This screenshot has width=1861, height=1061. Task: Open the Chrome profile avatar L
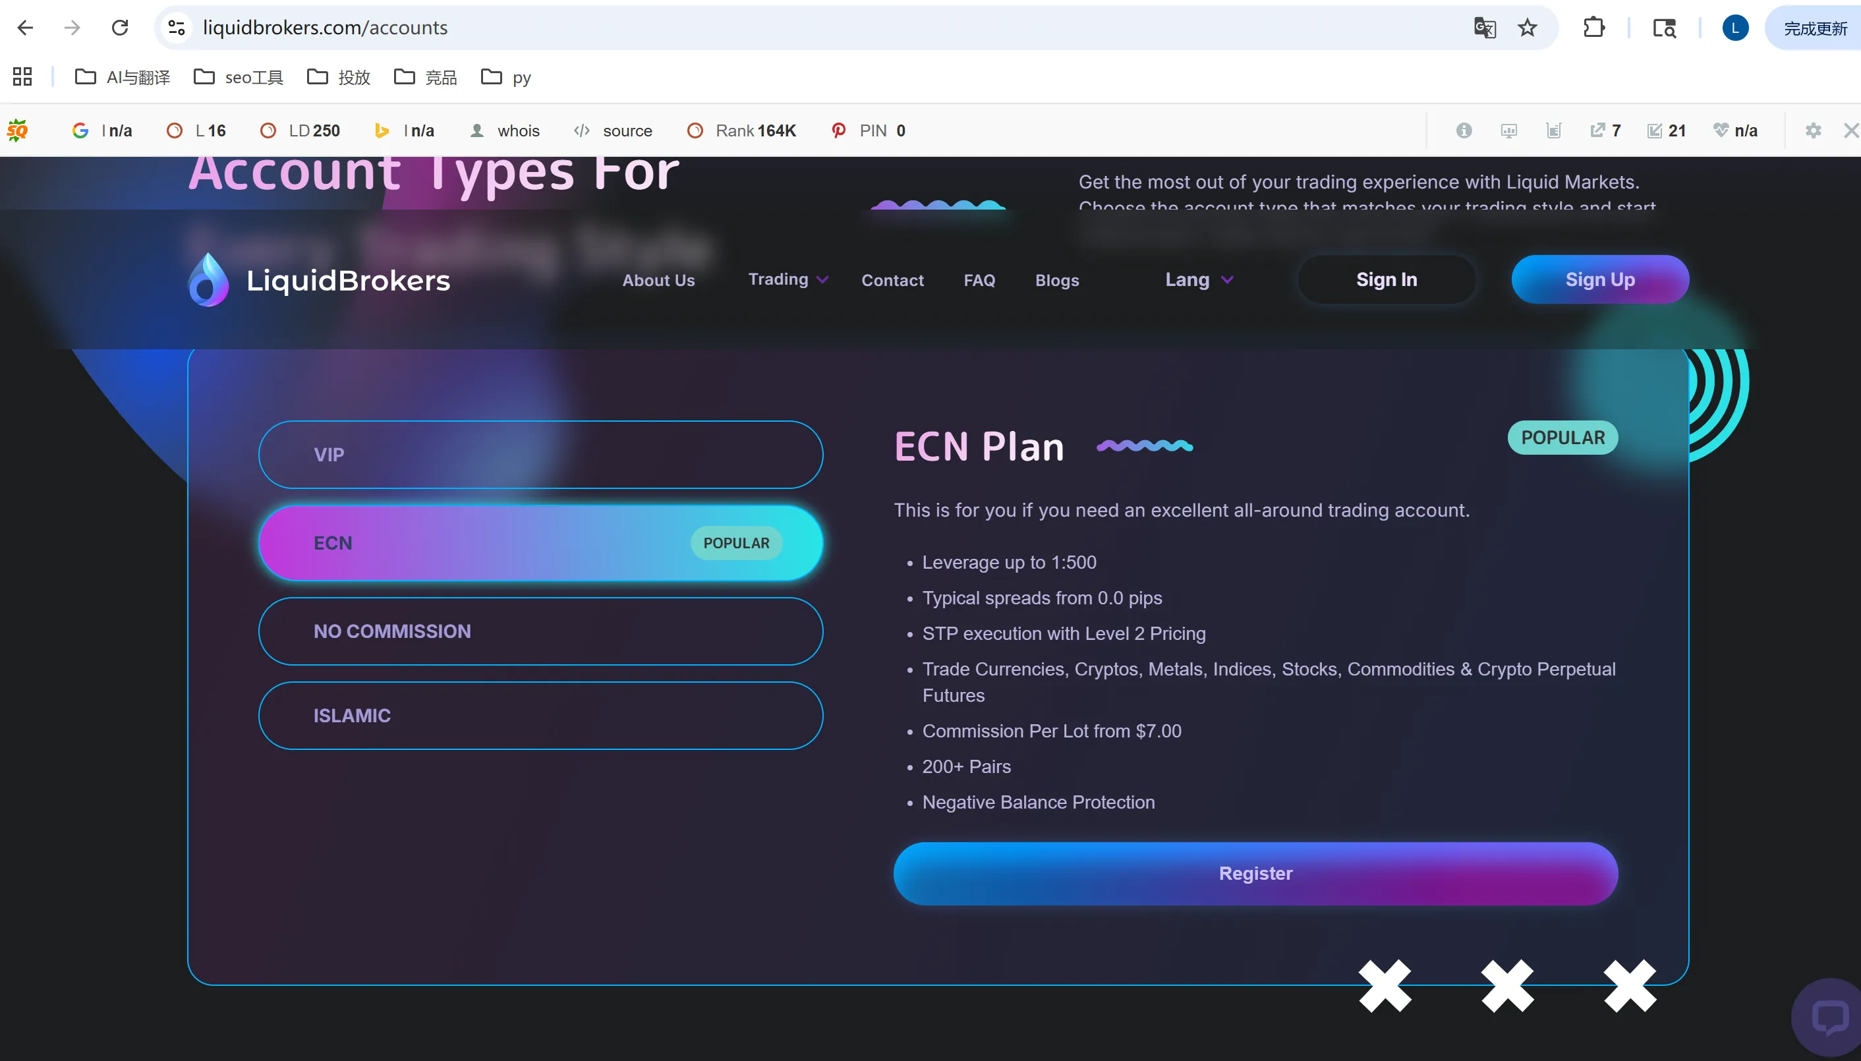click(x=1735, y=28)
